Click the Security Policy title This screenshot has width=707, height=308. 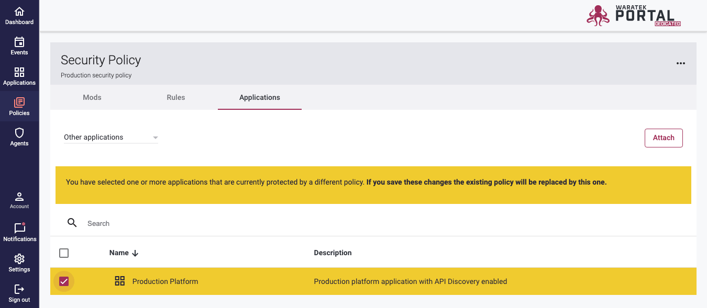(101, 60)
